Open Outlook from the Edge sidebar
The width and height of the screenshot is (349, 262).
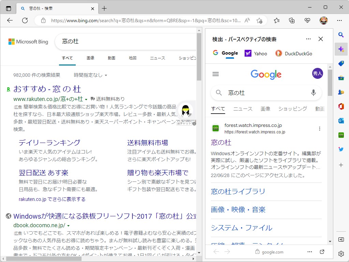click(x=341, y=120)
